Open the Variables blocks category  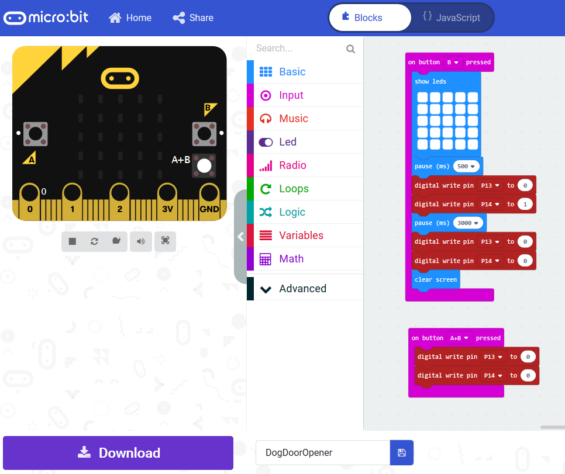pyautogui.click(x=305, y=236)
